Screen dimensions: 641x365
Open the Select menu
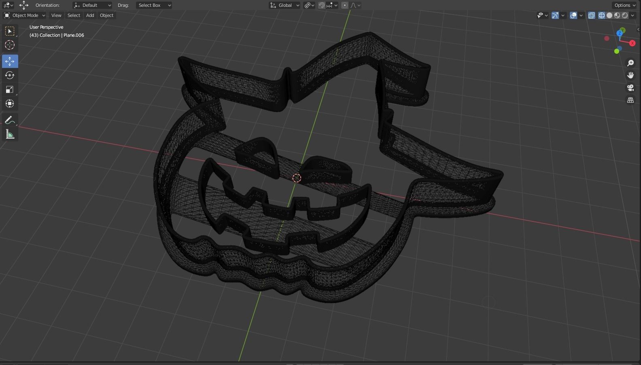click(74, 15)
